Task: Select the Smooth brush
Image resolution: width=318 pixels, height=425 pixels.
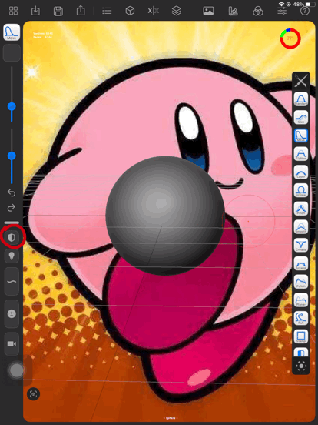Action: 301,227
